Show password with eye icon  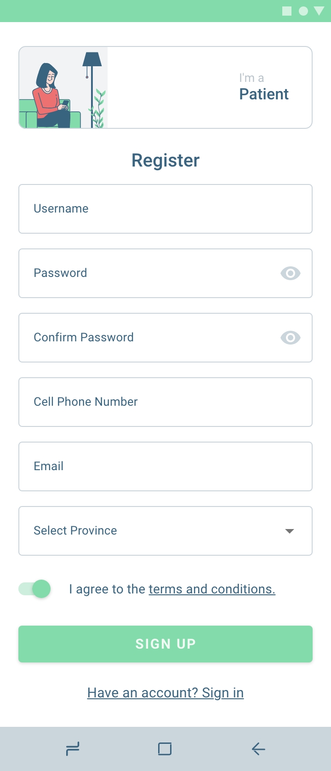290,273
